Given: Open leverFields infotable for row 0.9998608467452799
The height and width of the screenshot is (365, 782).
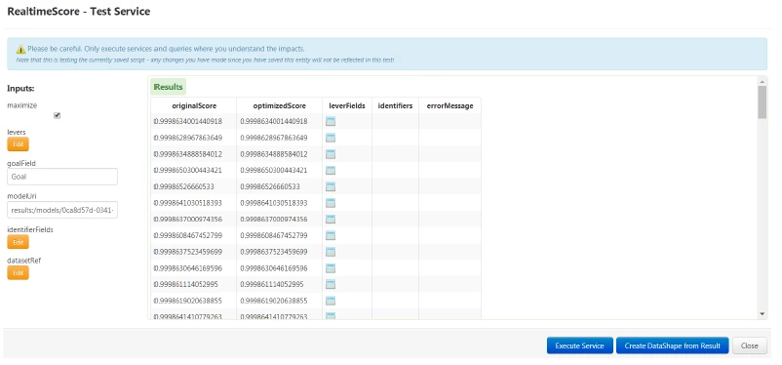Looking at the screenshot, I should (331, 235).
